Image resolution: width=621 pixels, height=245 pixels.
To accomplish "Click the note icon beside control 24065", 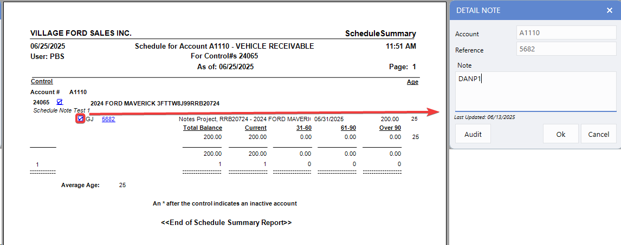I will (60, 102).
